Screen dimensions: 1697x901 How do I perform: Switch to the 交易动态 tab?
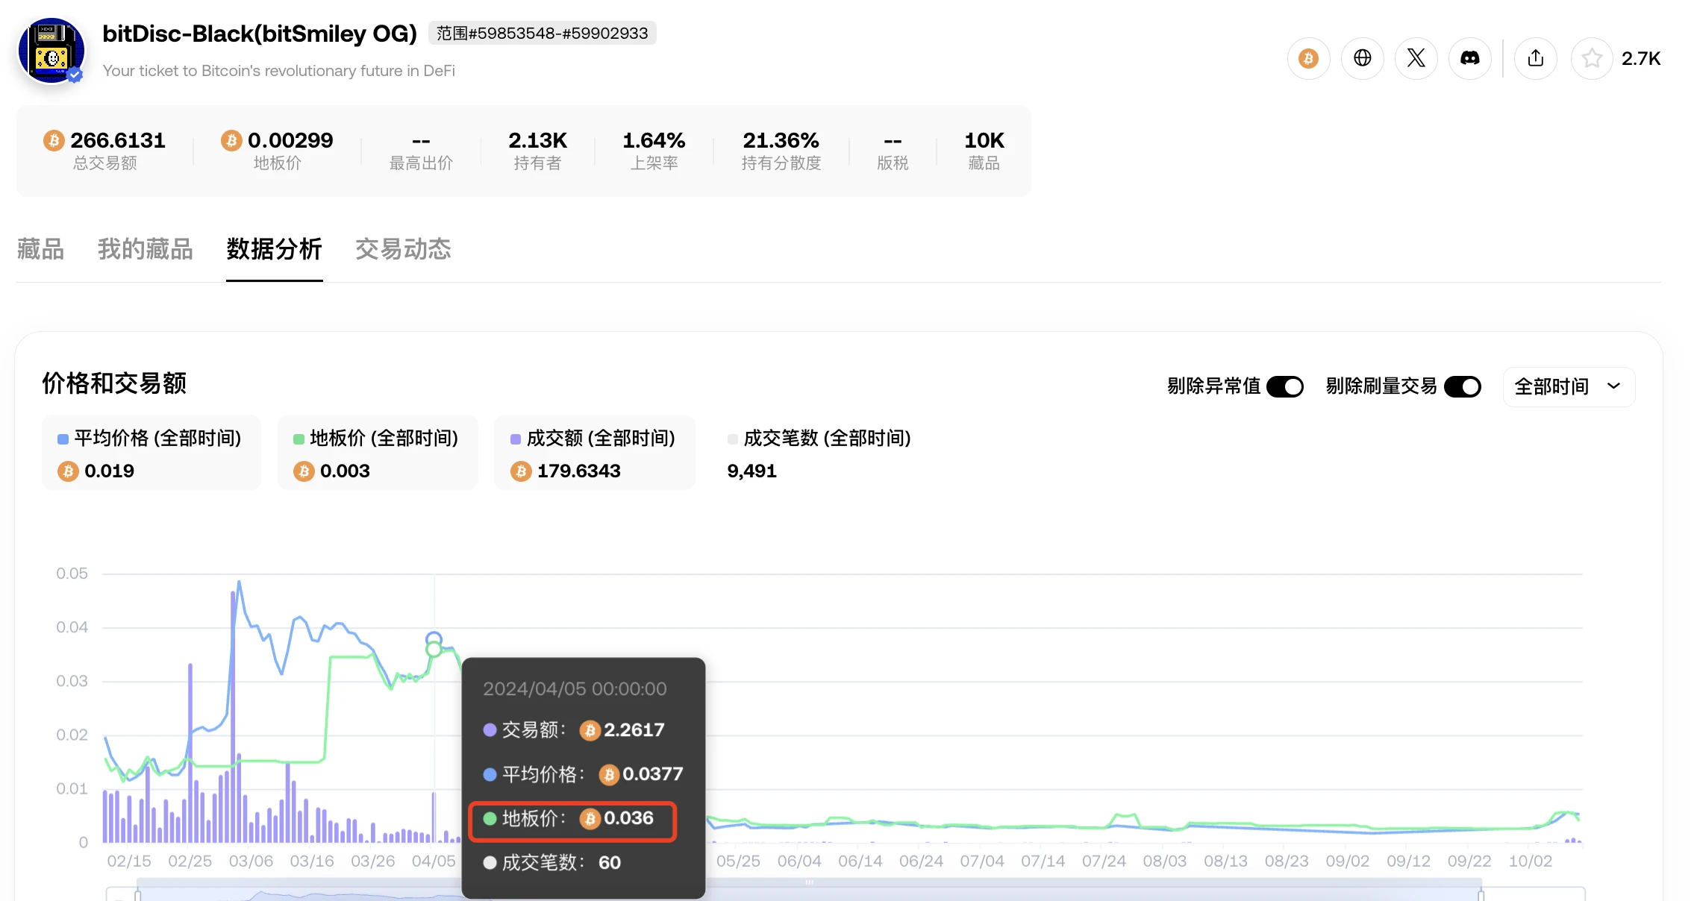402,249
